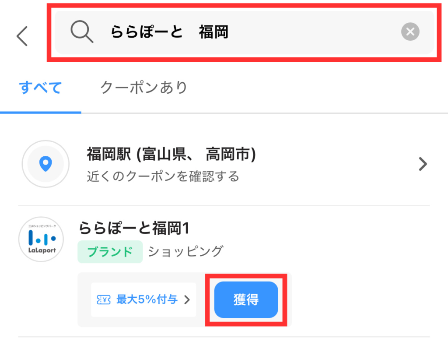Clear the search text with X icon

click(x=410, y=32)
